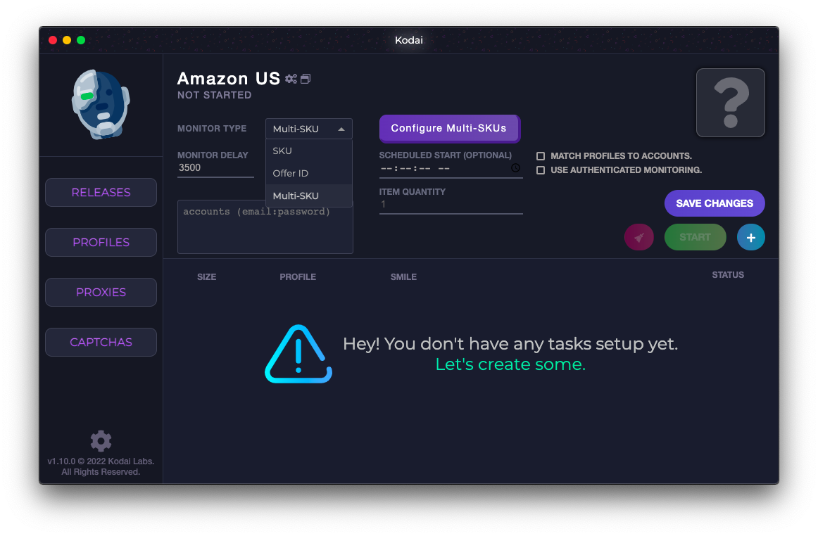Image resolution: width=818 pixels, height=536 pixels.
Task: Click the Kodai robot head logo
Action: [x=101, y=104]
